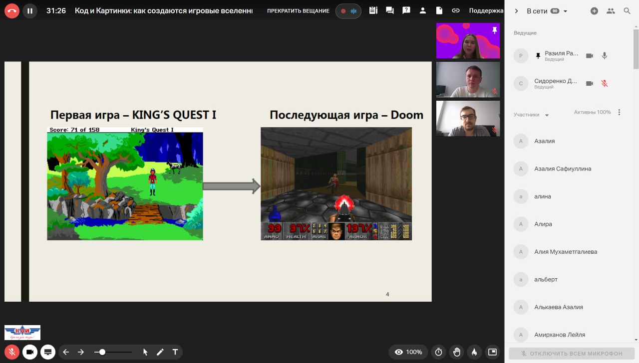Click the Doom game image on slide
The height and width of the screenshot is (363, 639).
[x=336, y=183]
